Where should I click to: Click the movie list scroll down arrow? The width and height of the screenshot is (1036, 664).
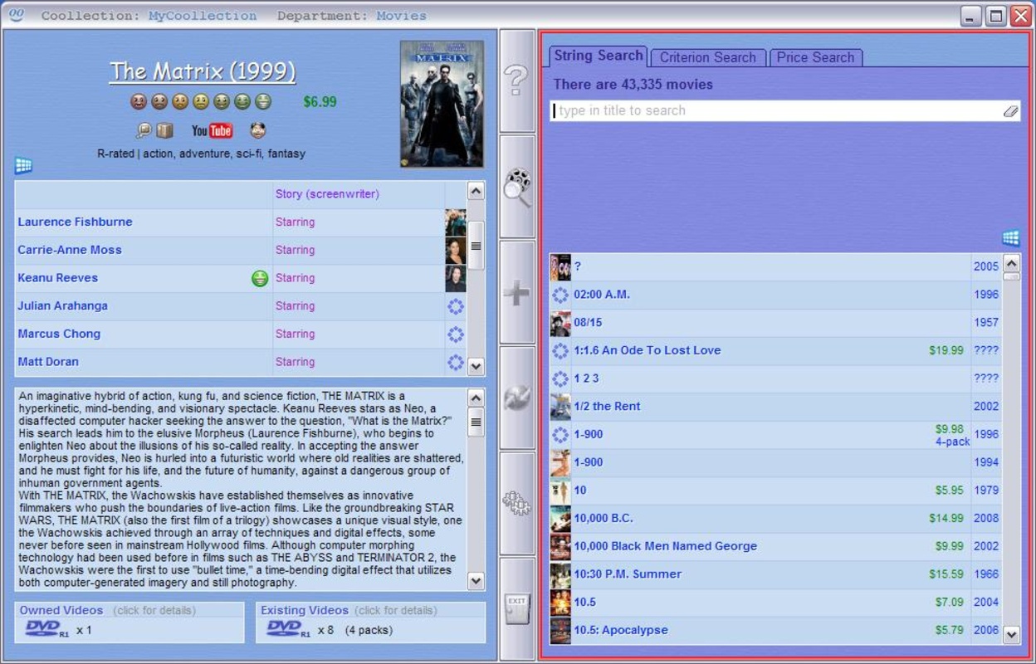pos(1011,635)
